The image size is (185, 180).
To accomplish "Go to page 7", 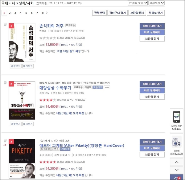I will pyautogui.click(x=37, y=13).
